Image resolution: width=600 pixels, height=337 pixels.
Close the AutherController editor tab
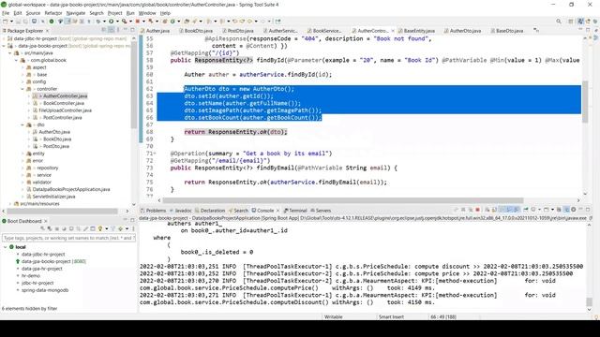coord(393,31)
